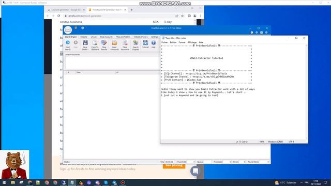Close the Free Keyword Generator Tool tab
This screenshot has height=186, width=331.
[125, 10]
